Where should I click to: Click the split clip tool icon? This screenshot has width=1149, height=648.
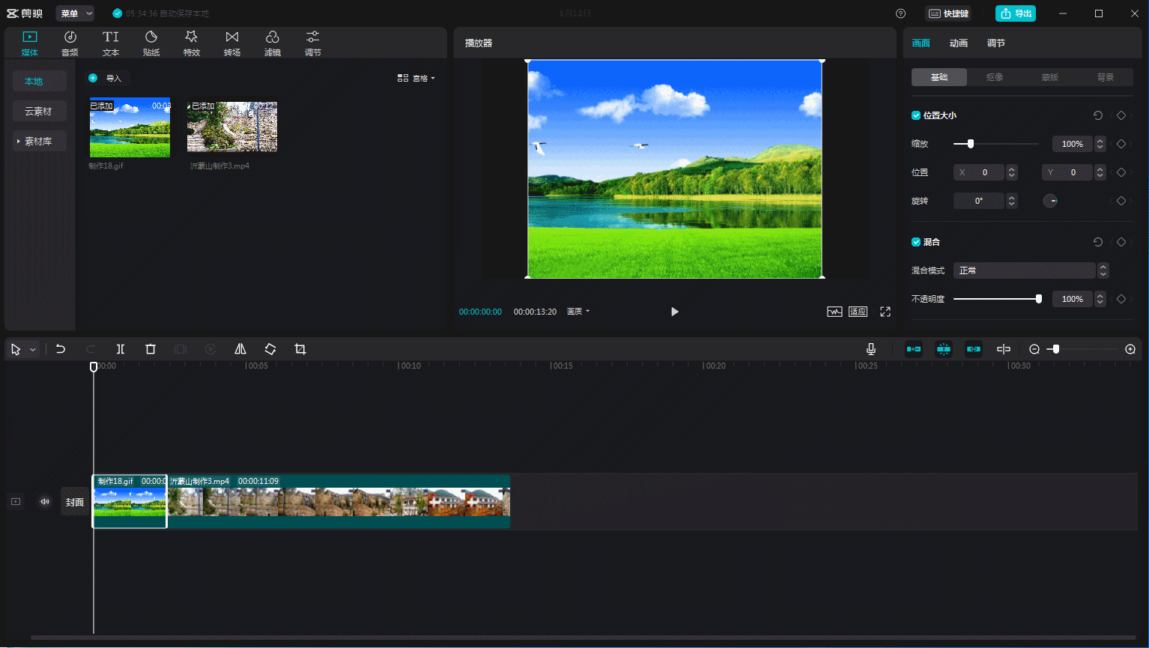[x=121, y=349]
